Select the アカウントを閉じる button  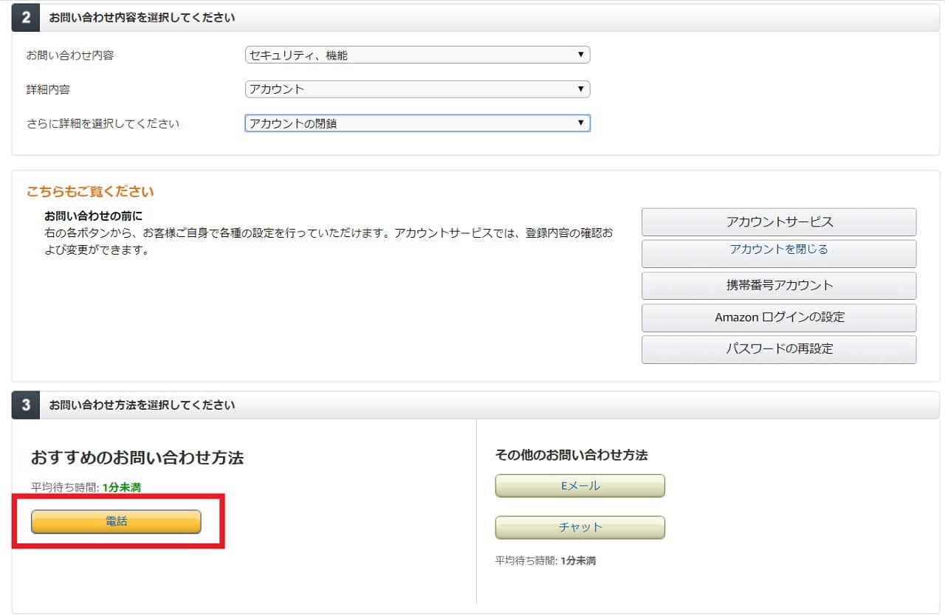pyautogui.click(x=779, y=250)
